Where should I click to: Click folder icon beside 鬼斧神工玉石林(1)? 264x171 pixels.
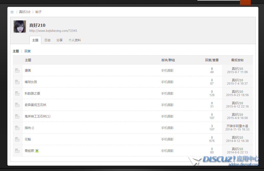[17, 116]
